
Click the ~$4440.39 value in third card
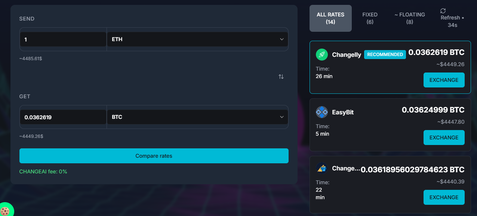[451, 182]
